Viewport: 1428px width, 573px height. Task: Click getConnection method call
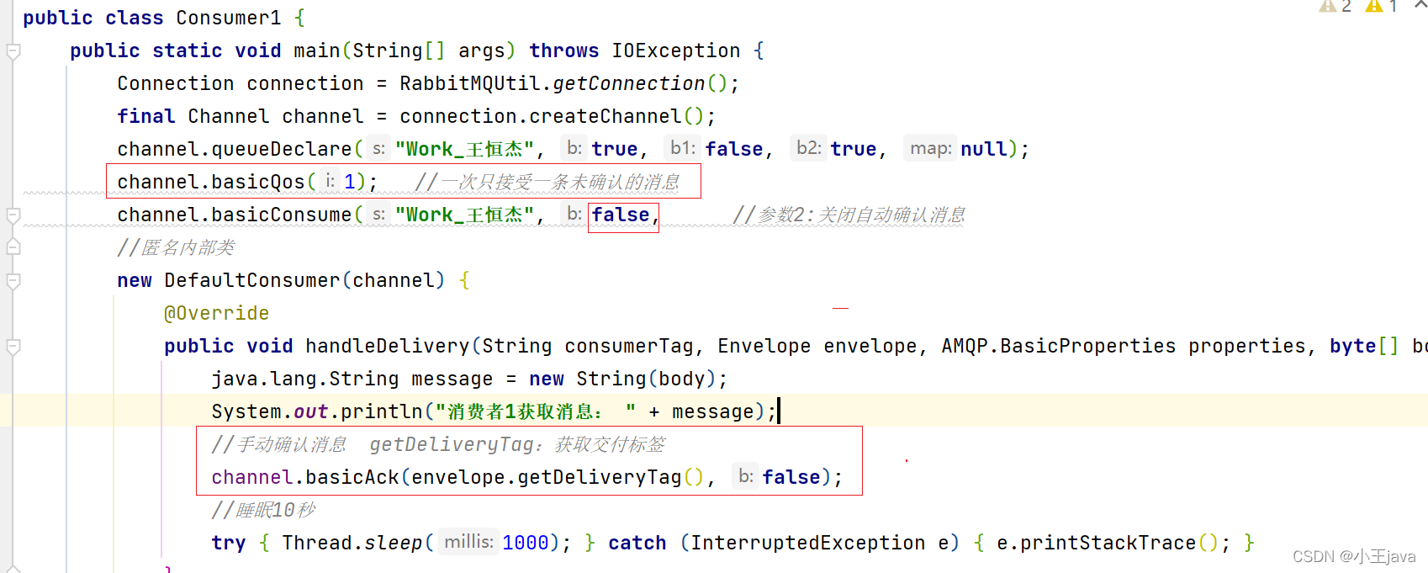coord(629,83)
